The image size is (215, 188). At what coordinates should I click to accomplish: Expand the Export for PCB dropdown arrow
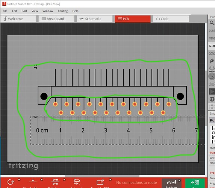[110, 180]
